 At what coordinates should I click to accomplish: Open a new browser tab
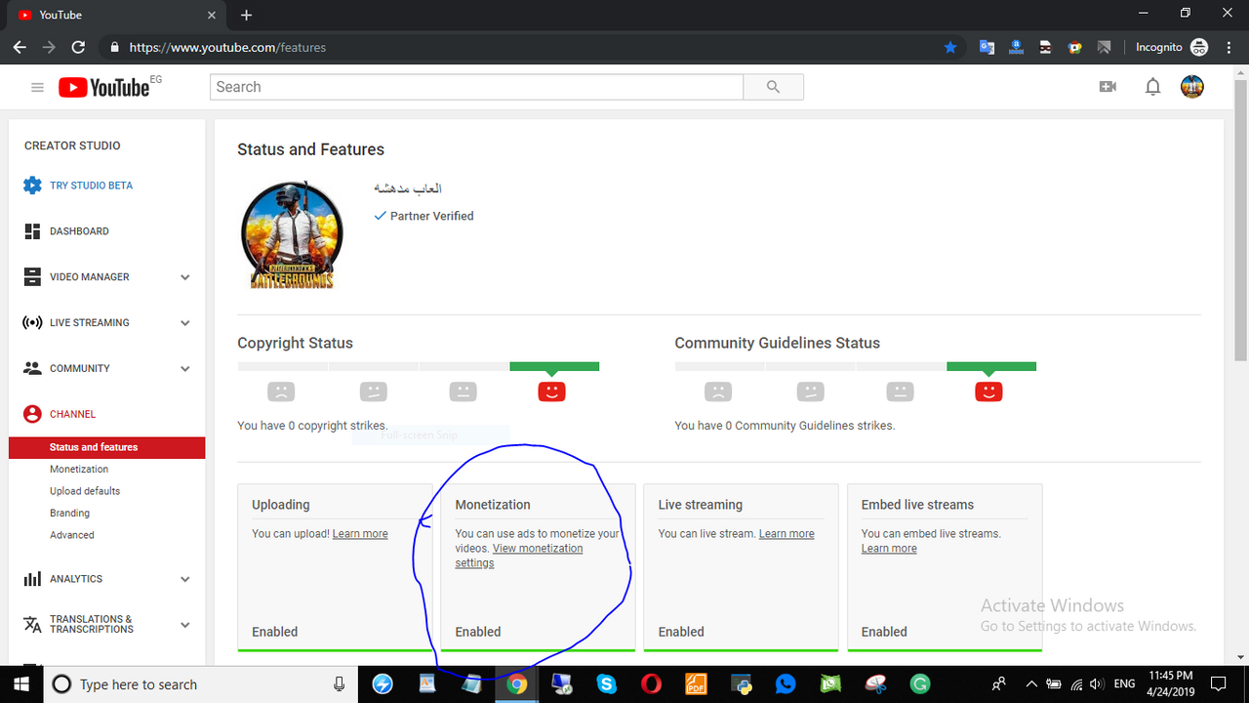click(x=246, y=16)
